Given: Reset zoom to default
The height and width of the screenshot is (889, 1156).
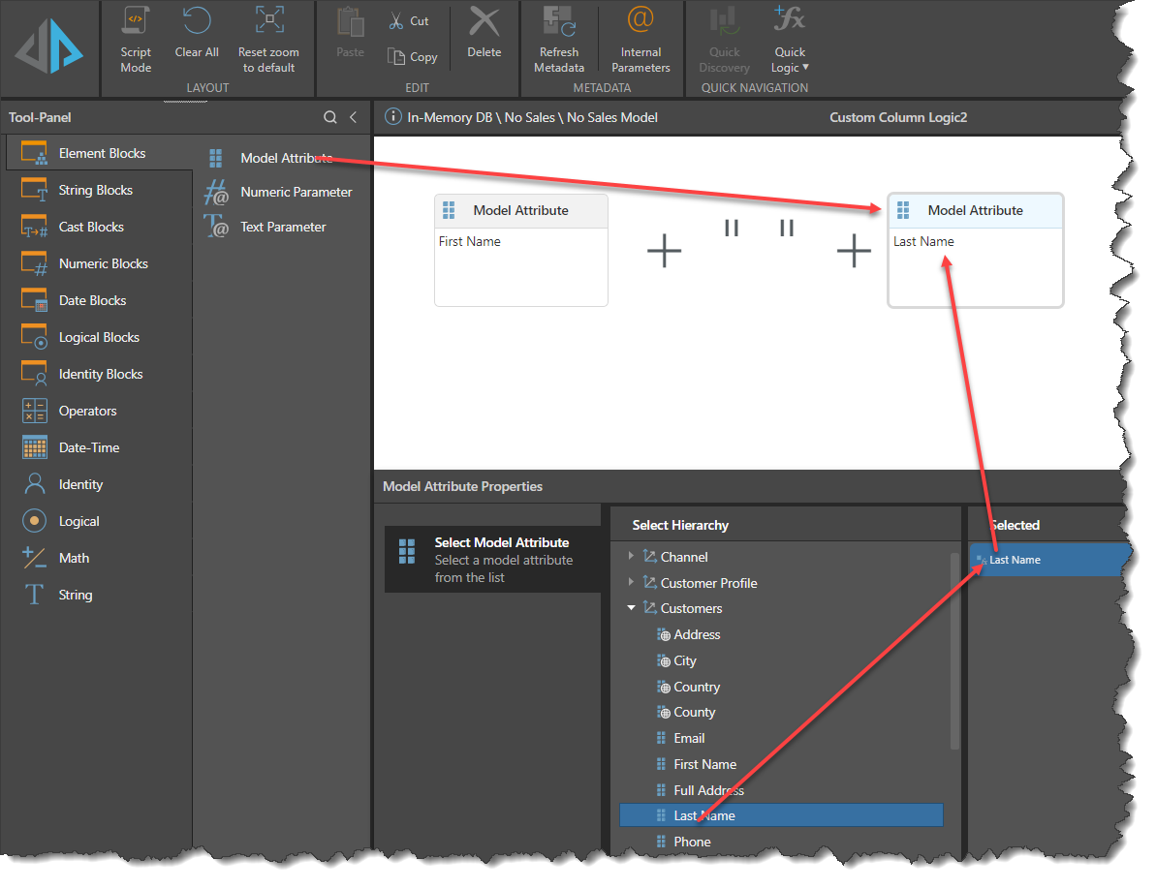Looking at the screenshot, I should click(268, 21).
